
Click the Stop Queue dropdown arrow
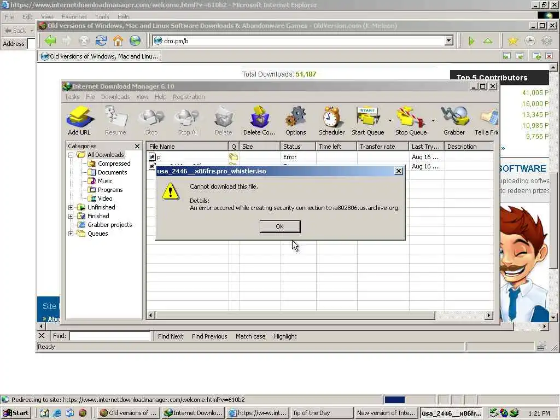click(x=433, y=121)
